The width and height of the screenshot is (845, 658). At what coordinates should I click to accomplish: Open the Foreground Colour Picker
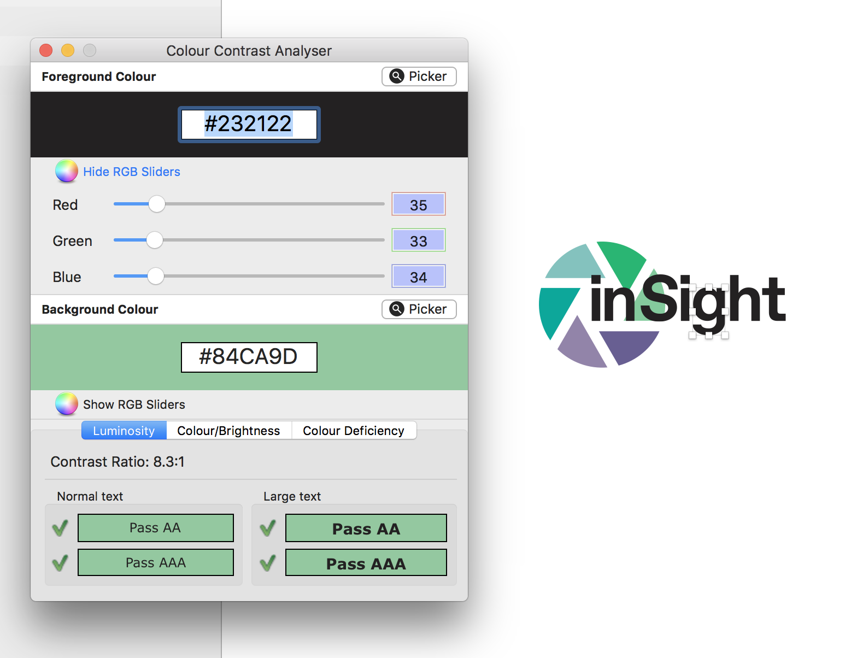[419, 77]
